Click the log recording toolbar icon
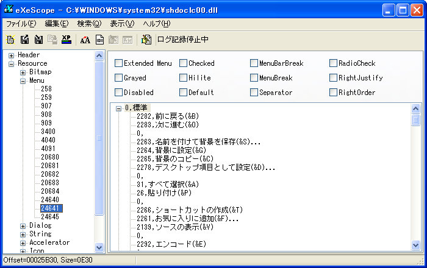 [x=146, y=40]
